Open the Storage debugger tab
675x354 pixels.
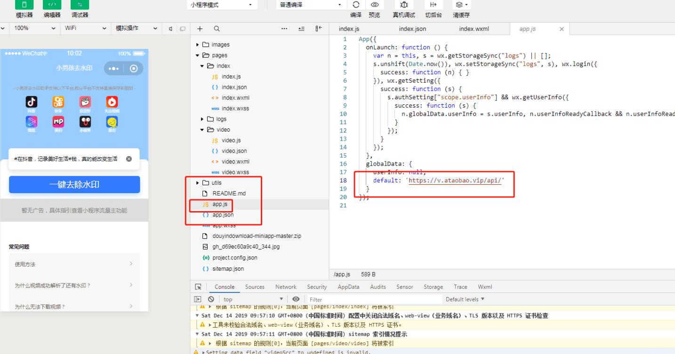(433, 287)
